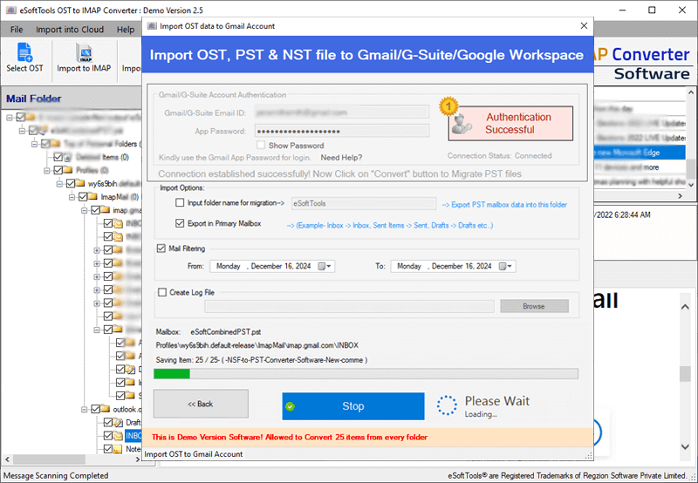The width and height of the screenshot is (698, 483).
Task: Click the Mail Folder scrollbar left arrow
Action: [7, 459]
